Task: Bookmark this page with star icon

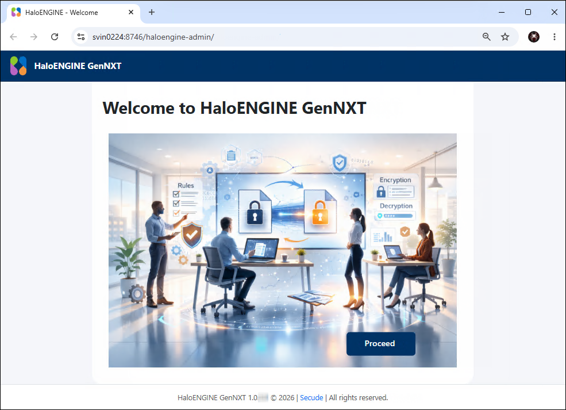Action: (505, 37)
